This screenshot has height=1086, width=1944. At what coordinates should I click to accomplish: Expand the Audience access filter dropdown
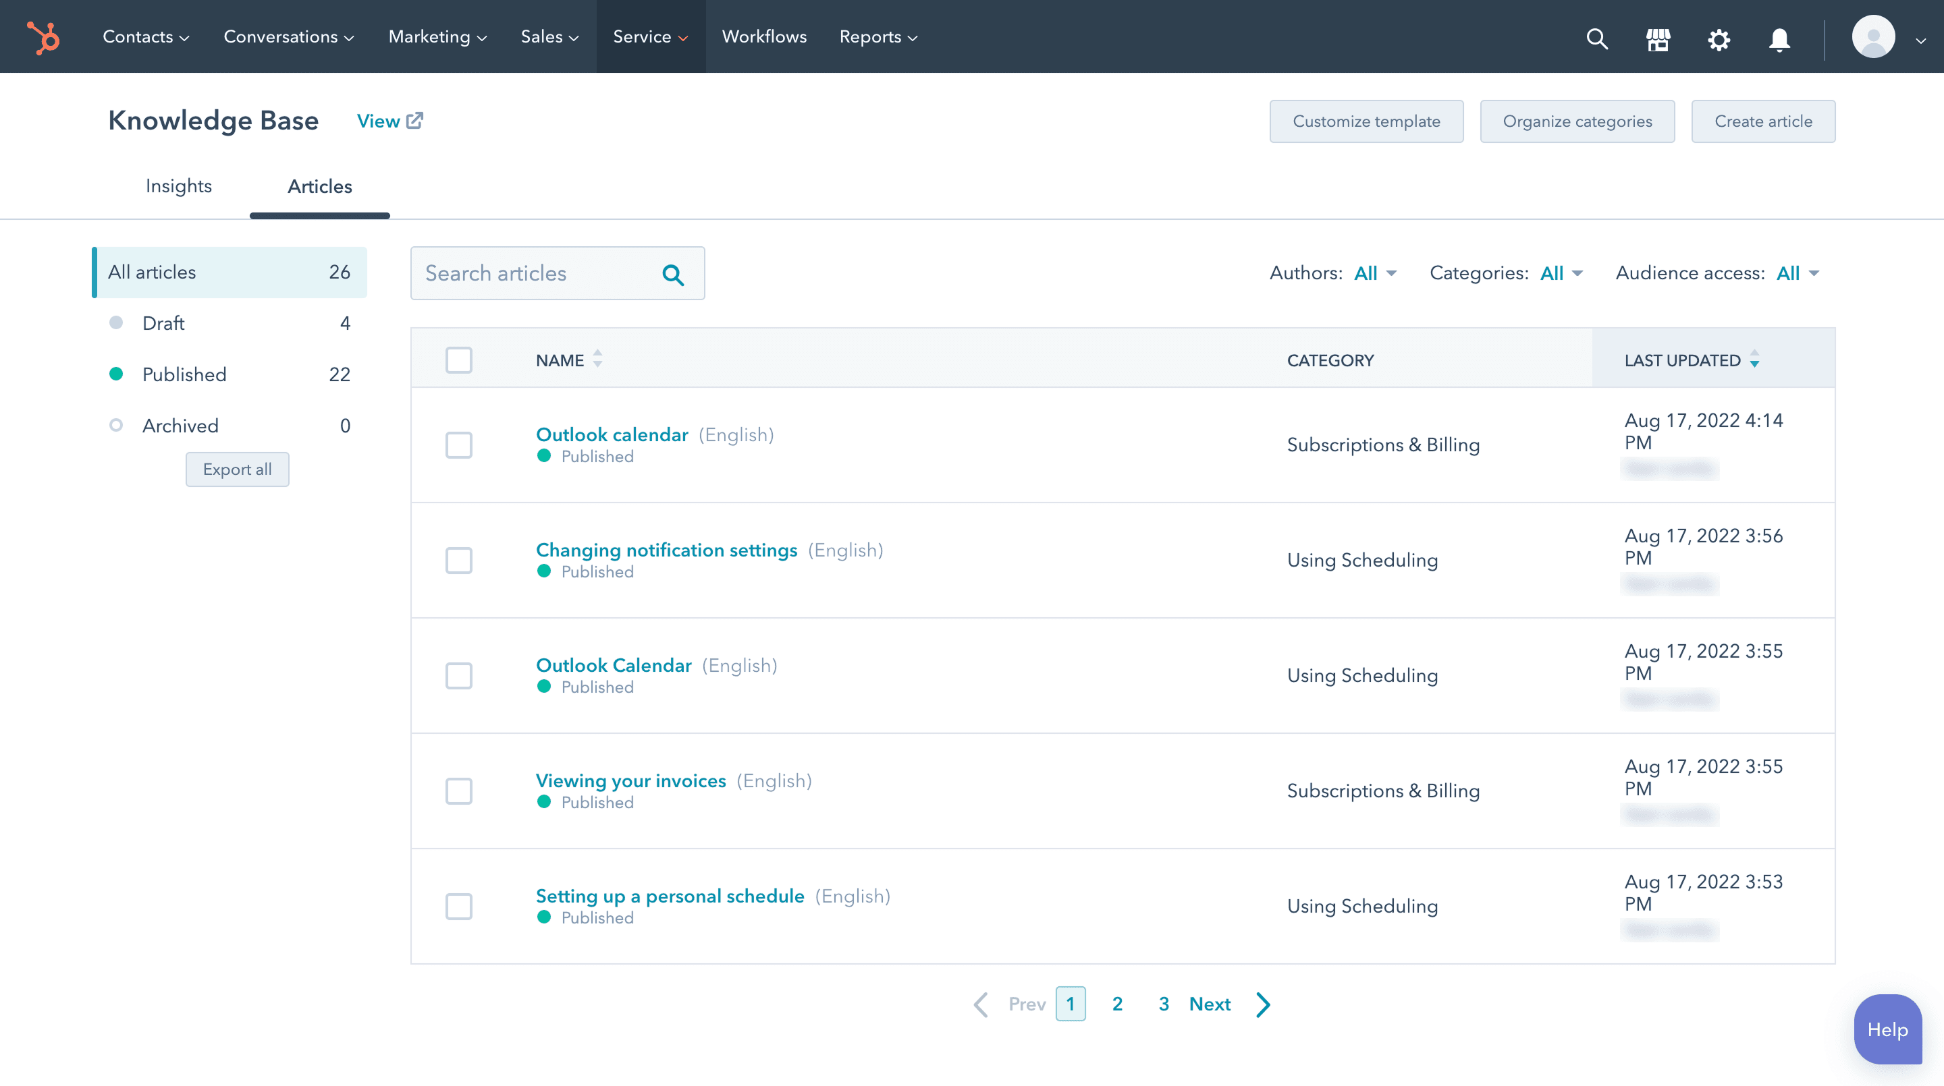click(1798, 273)
